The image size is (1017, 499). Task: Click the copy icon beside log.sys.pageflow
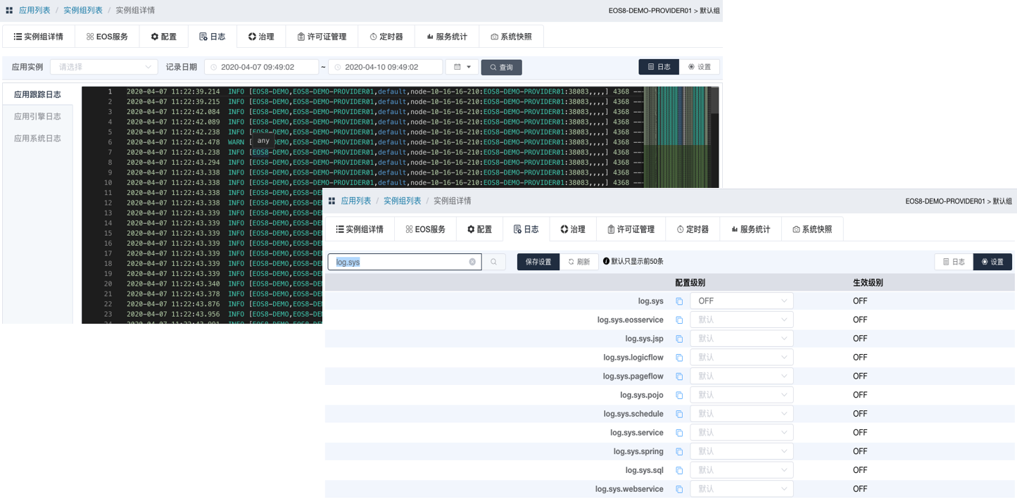(679, 377)
